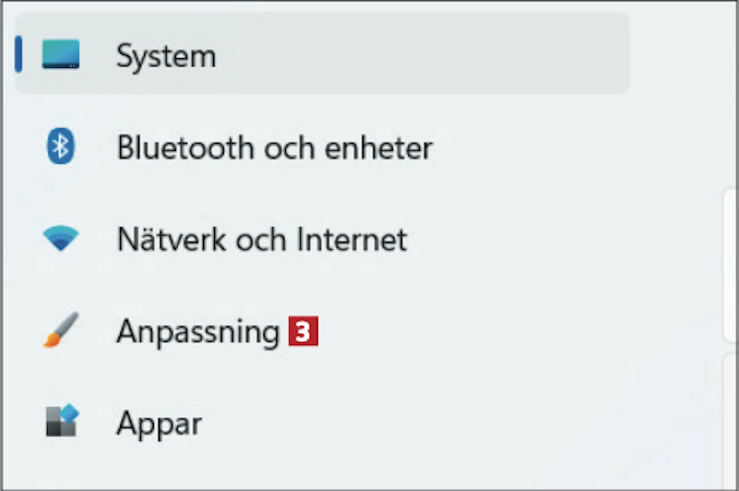Image resolution: width=739 pixels, height=491 pixels.
Task: Select Nätverk och Internet
Action: coord(322,239)
